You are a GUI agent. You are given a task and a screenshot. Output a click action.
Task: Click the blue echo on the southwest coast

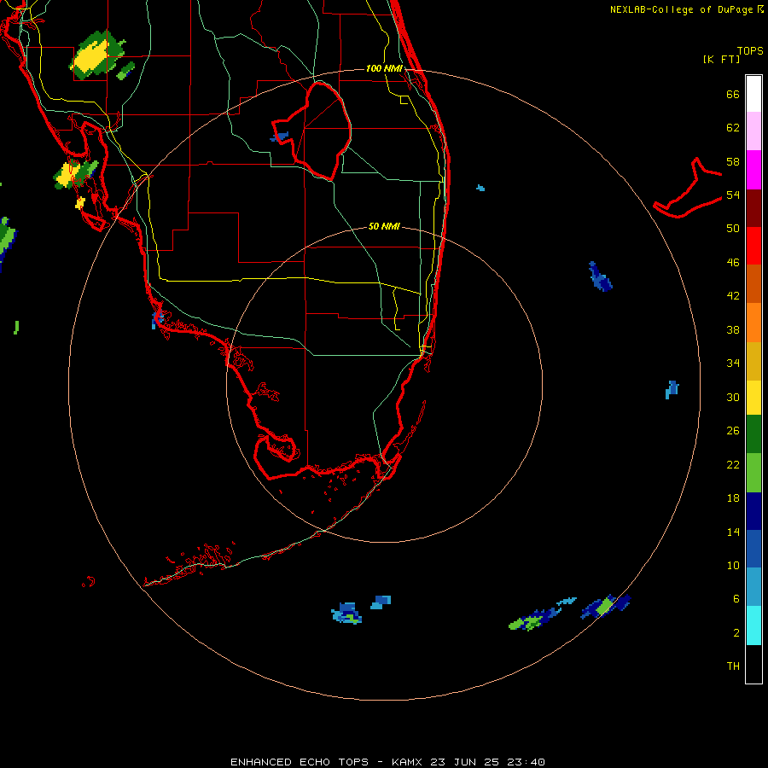[157, 319]
